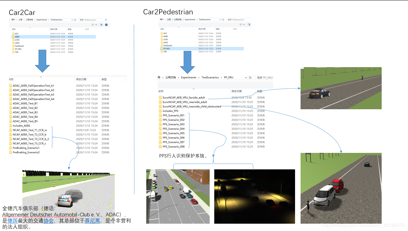Screen dimensions: 408x231
Task: Sort by 修改日期 column in PP_VRU list
Action: [237, 91]
